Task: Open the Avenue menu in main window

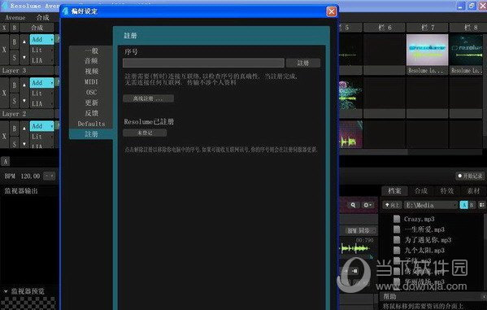Action: pos(15,18)
